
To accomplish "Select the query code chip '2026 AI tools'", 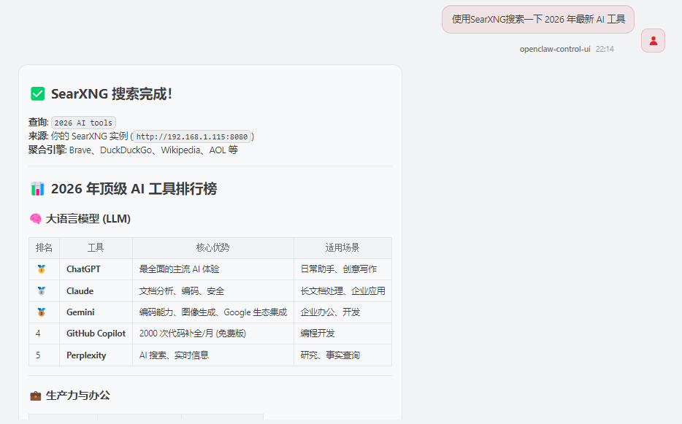I will coord(83,123).
